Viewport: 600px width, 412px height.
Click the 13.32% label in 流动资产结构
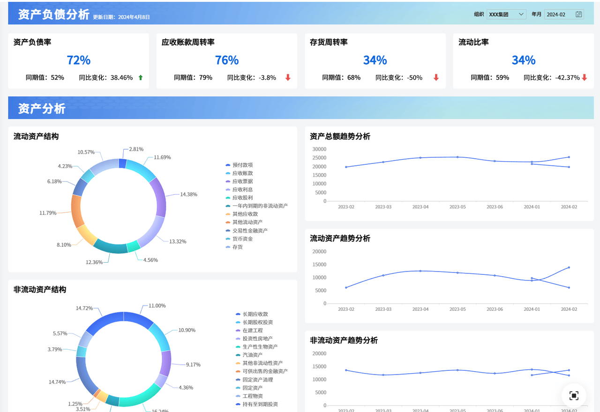tap(178, 242)
